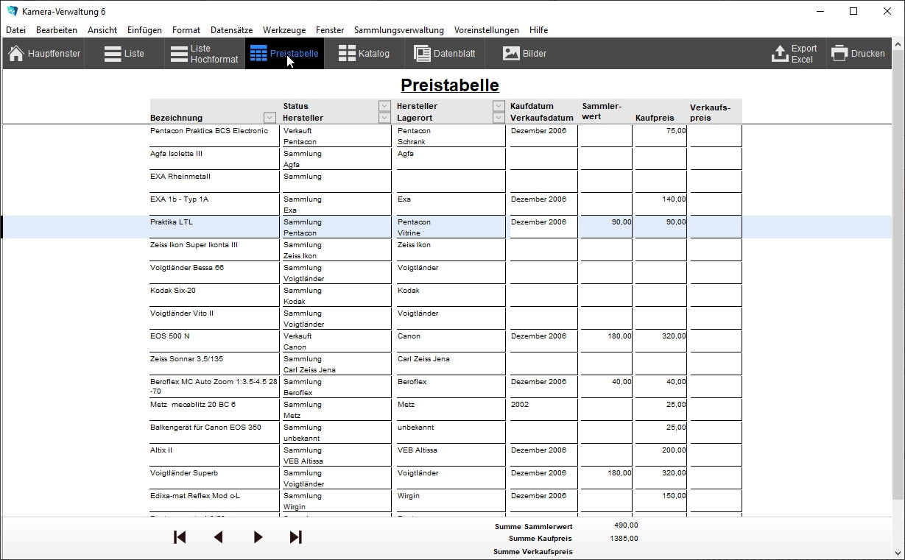The height and width of the screenshot is (560, 905).
Task: Expand the Bezeichnung sort dropdown
Action: (x=270, y=118)
